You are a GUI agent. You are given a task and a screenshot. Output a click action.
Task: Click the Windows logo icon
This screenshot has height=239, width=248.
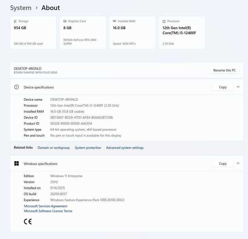16,164
